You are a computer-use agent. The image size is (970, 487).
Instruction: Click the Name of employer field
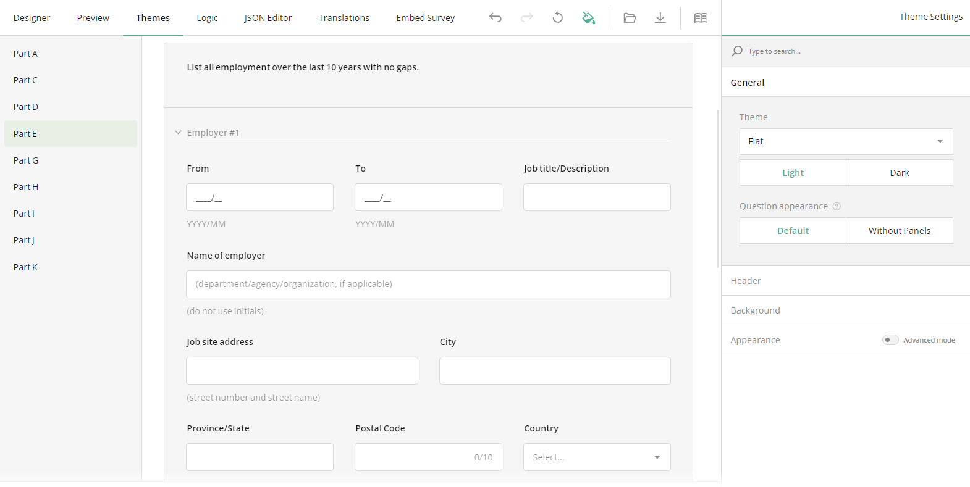pos(428,284)
